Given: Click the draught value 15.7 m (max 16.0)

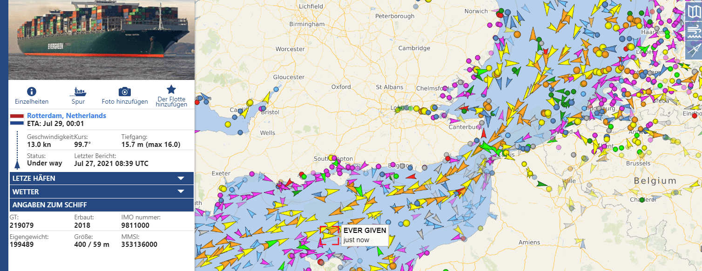Looking at the screenshot, I should point(151,145).
